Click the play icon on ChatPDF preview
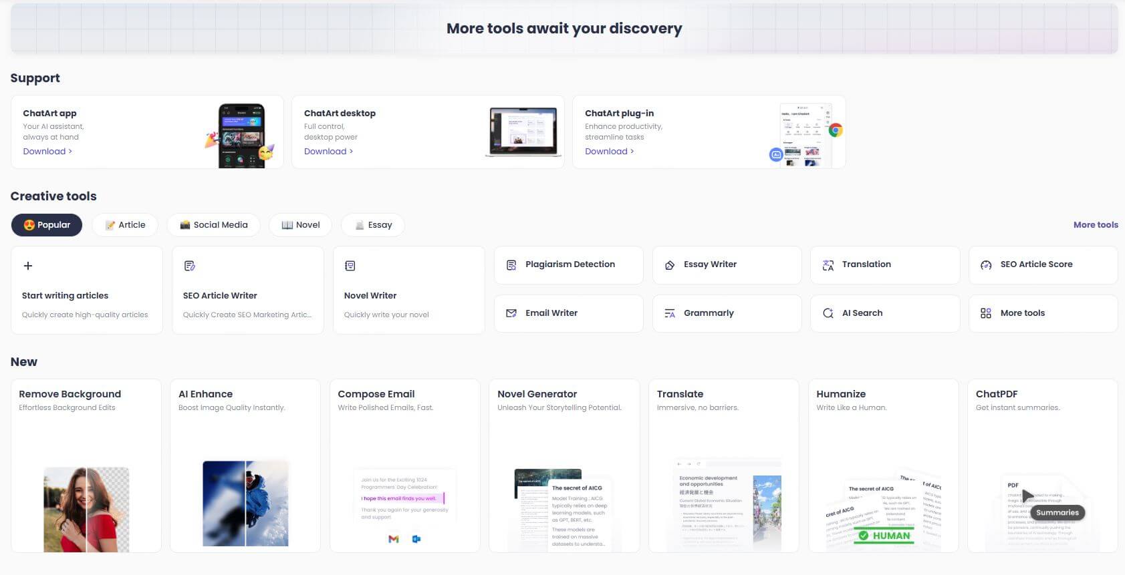 (1028, 496)
